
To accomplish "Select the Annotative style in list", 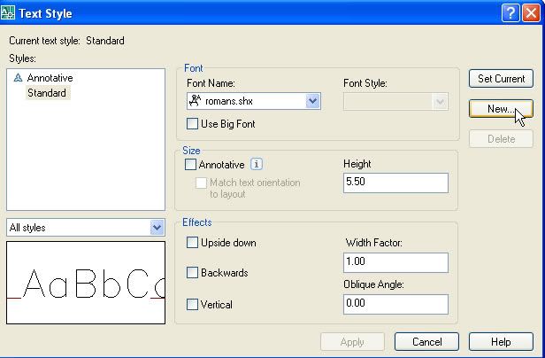I will [50, 78].
